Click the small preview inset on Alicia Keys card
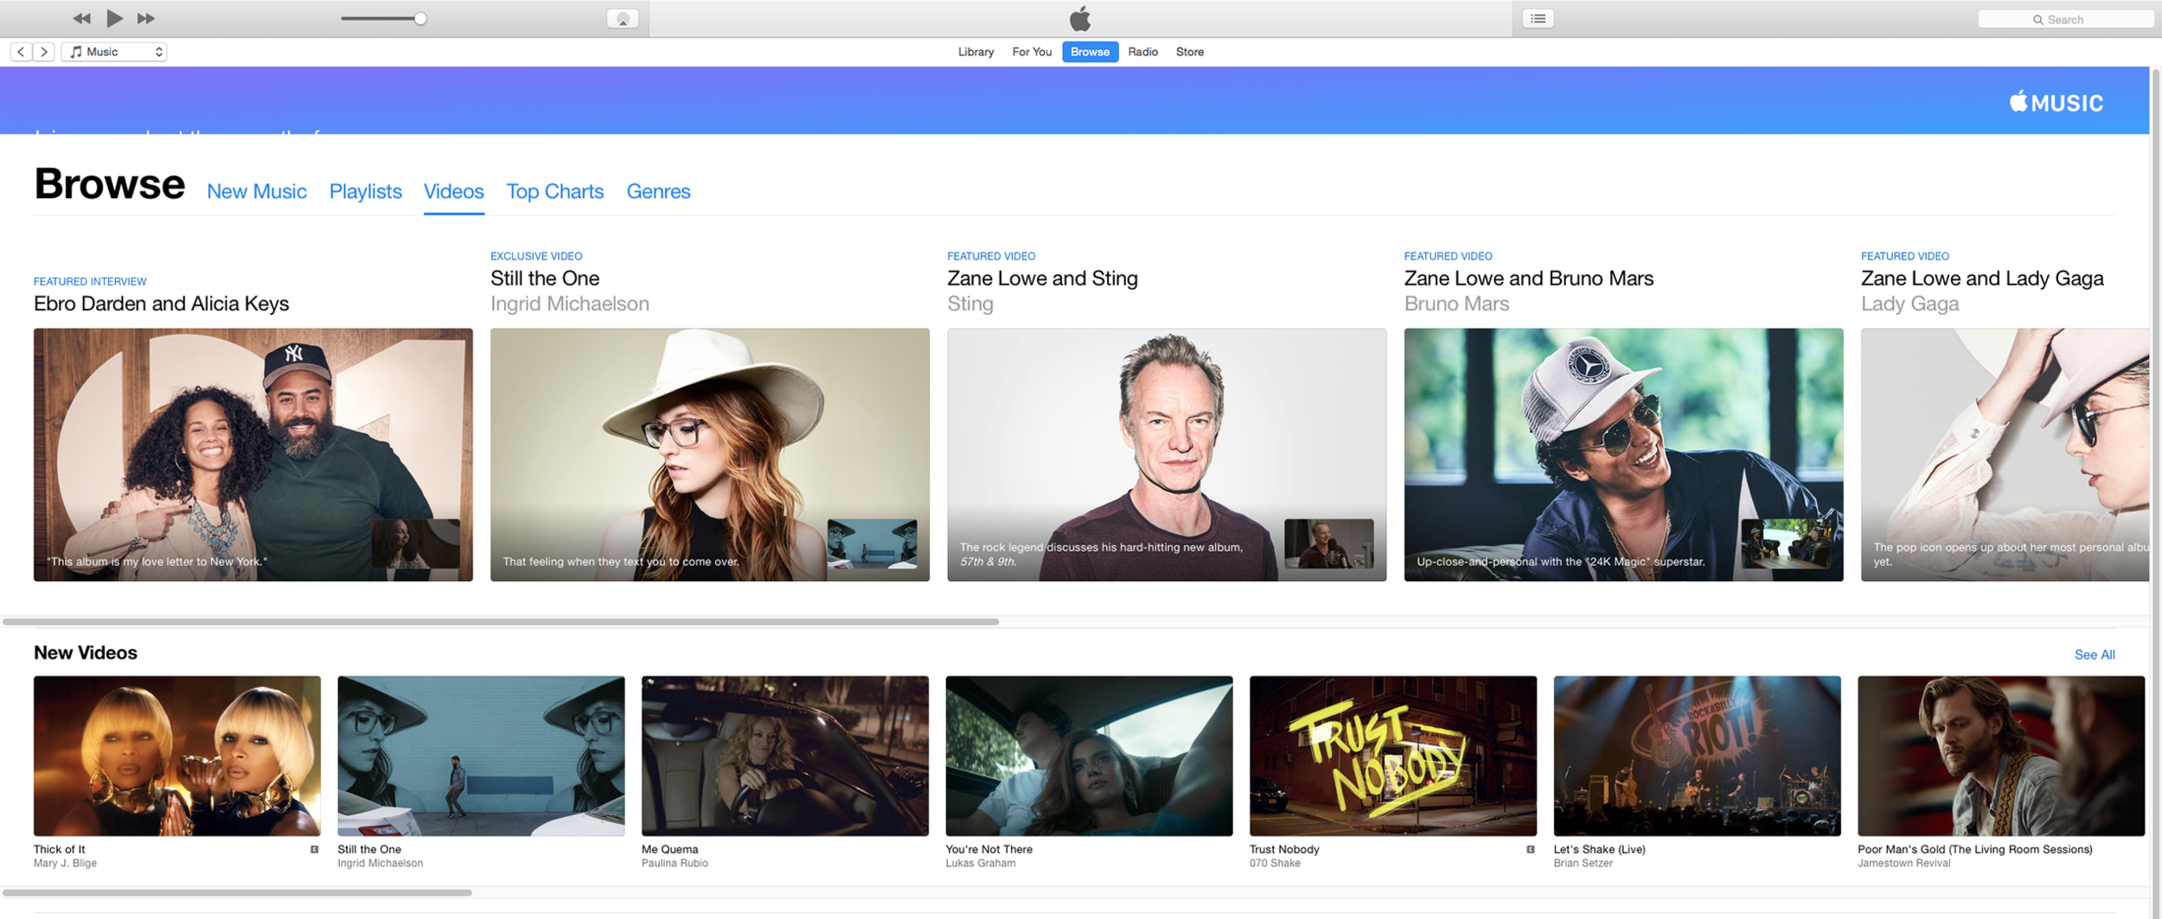 [x=415, y=544]
